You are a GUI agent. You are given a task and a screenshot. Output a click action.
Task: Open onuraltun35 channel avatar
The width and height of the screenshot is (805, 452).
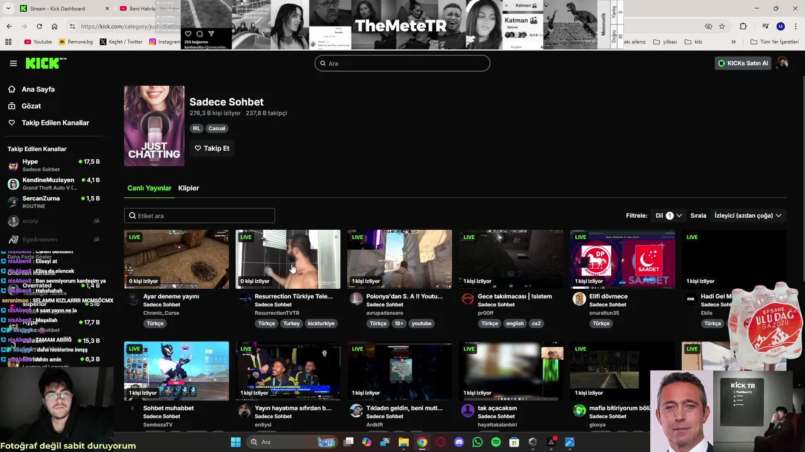579,299
